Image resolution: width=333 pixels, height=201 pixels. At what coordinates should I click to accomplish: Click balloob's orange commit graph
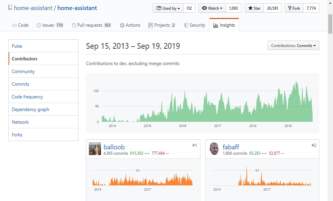pos(143,180)
